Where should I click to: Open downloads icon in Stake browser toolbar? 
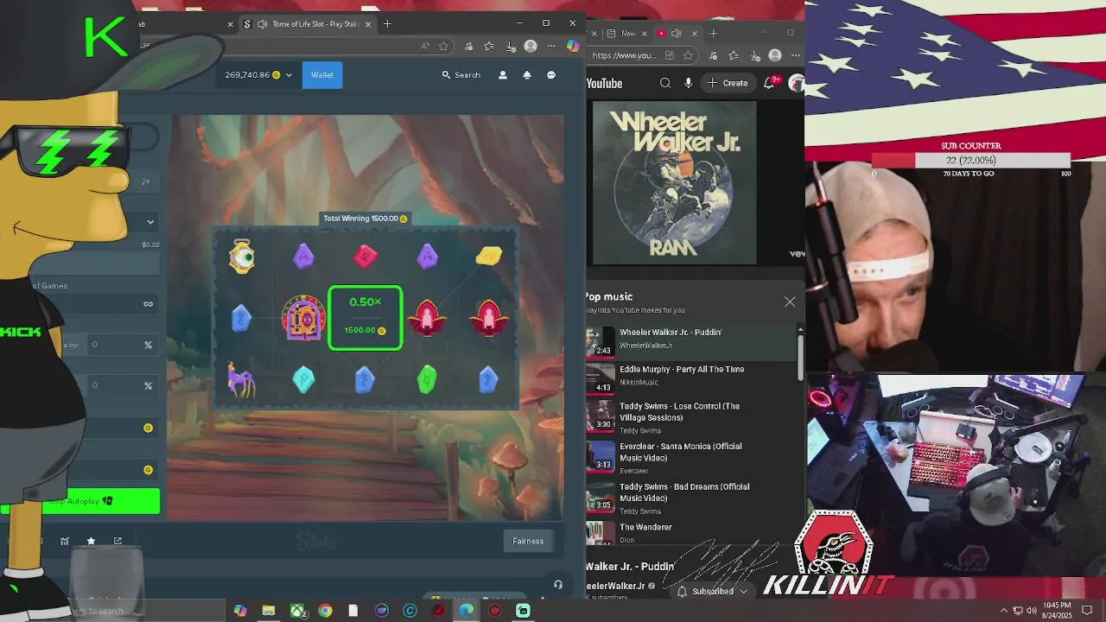(x=511, y=46)
